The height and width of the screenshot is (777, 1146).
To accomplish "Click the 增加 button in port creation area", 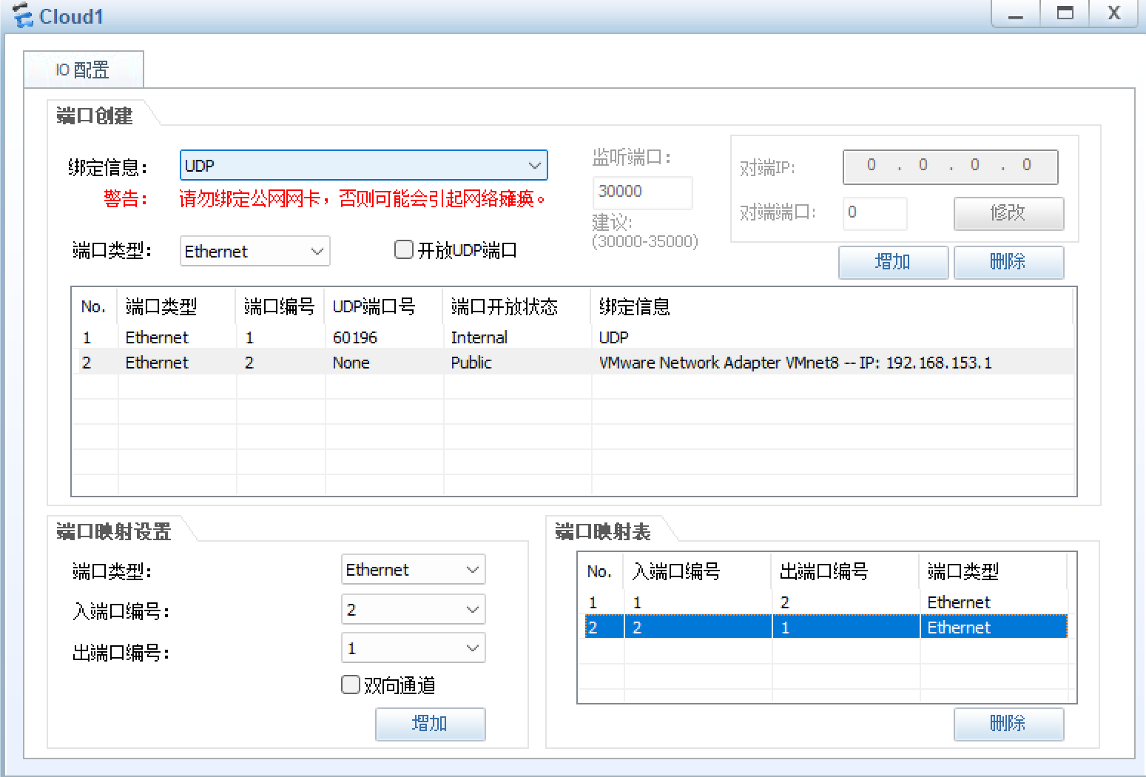I will point(893,262).
